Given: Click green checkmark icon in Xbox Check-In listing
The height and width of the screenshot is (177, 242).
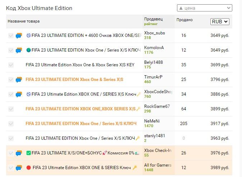Looking at the screenshot, I should tap(29, 153).
